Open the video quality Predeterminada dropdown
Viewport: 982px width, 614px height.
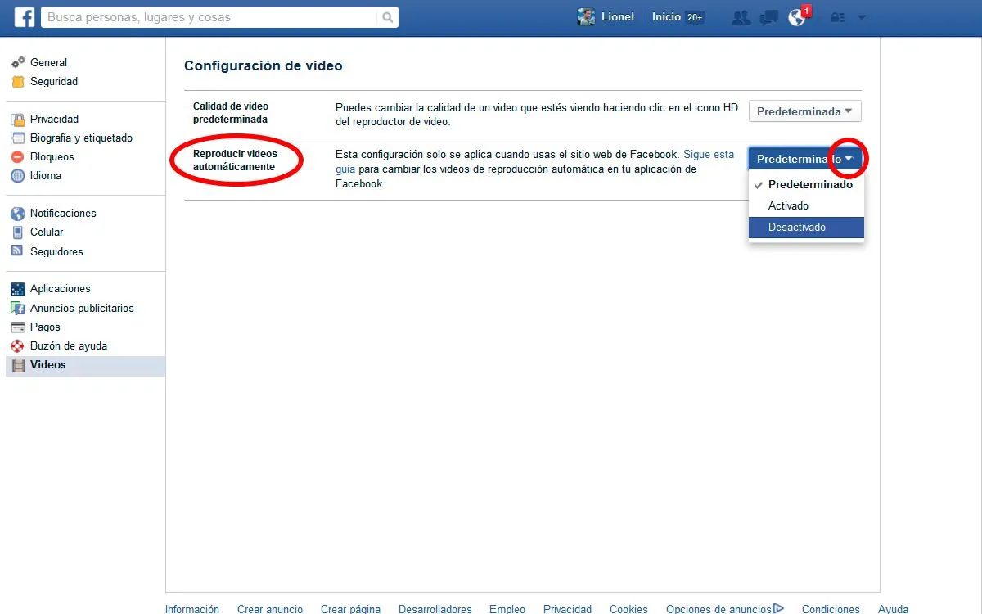coord(805,111)
